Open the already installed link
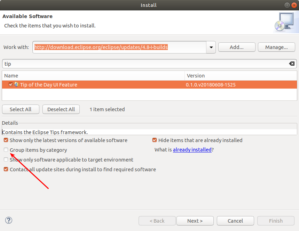Image resolution: width=299 pixels, height=231 pixels. point(192,150)
